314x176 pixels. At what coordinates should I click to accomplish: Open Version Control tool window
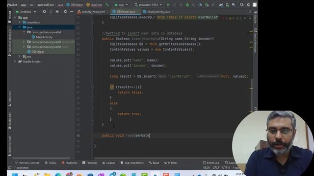27,163
